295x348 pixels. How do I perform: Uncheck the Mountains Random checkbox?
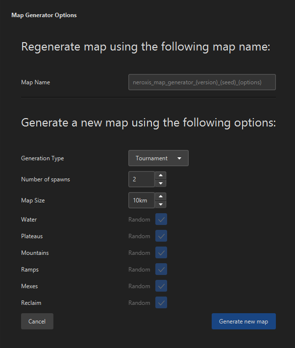[x=161, y=252]
